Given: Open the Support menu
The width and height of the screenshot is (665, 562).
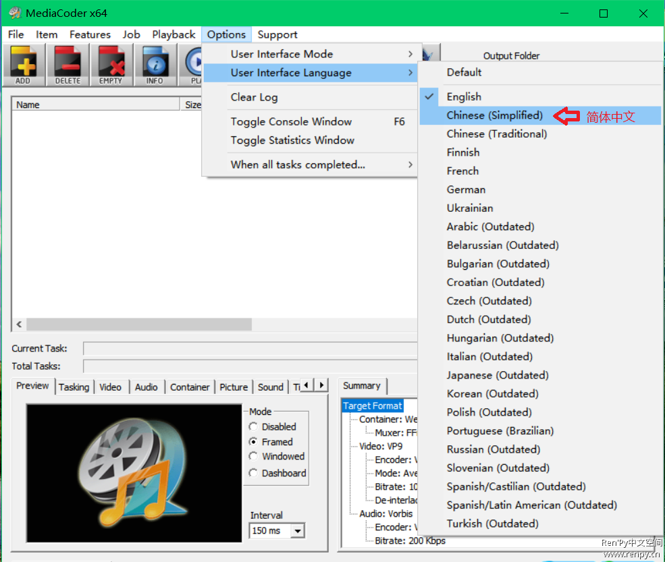Looking at the screenshot, I should point(277,34).
